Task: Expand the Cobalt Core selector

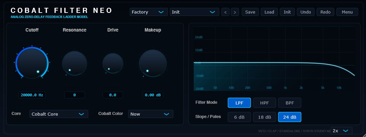Action: [59, 114]
